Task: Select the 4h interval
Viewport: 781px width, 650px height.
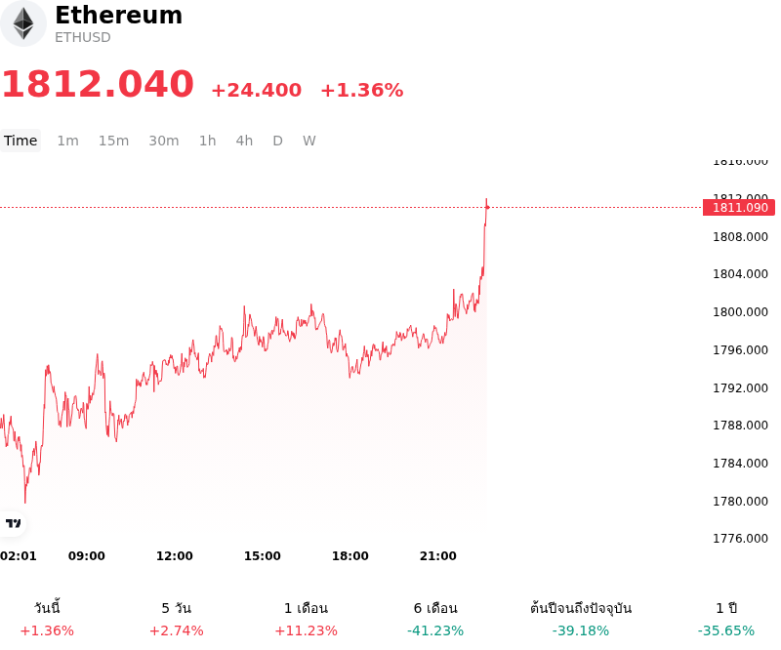Action: pos(244,141)
